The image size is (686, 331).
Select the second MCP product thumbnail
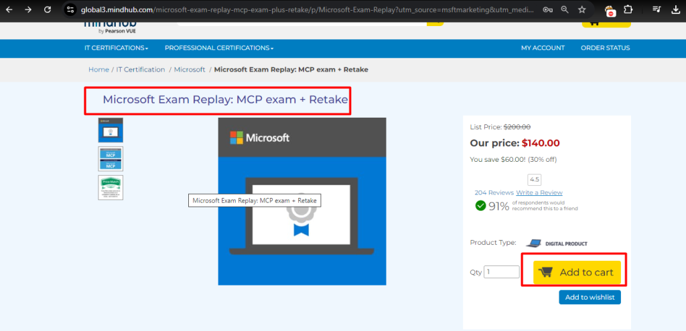tap(111, 159)
